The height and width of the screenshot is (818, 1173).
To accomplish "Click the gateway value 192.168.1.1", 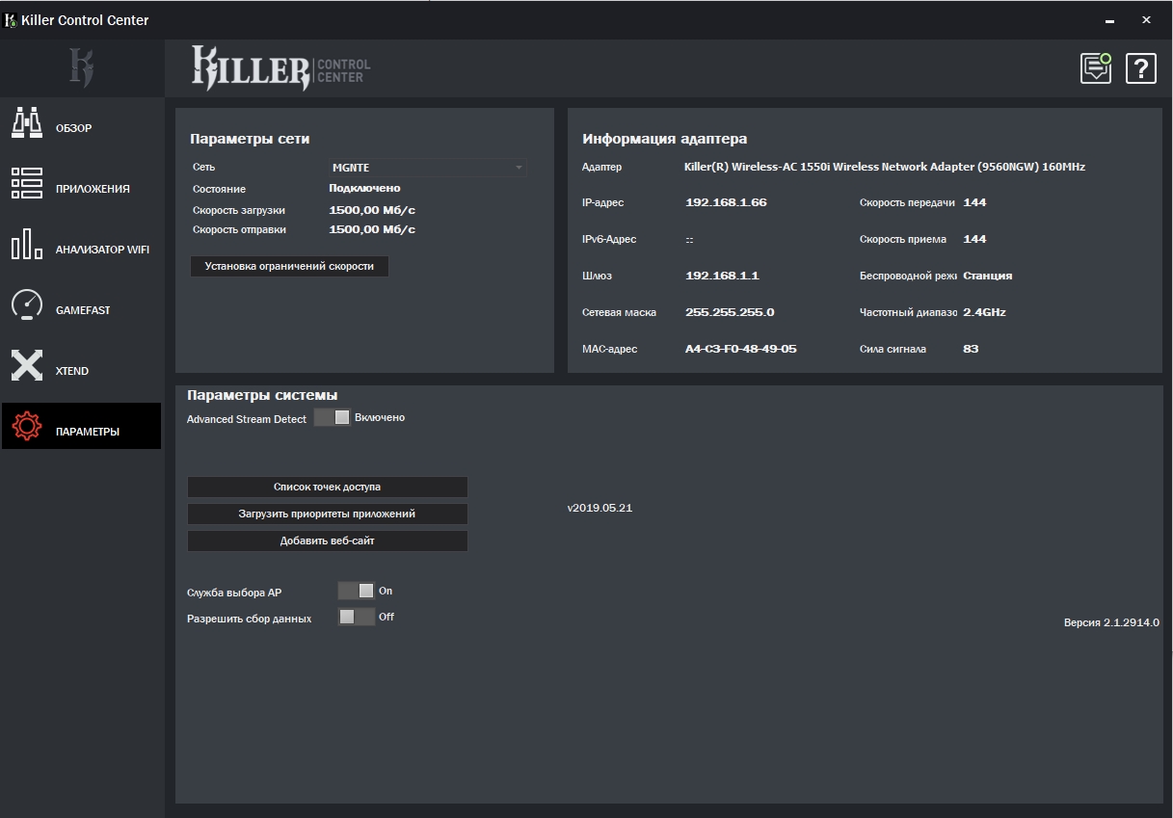I will (722, 276).
